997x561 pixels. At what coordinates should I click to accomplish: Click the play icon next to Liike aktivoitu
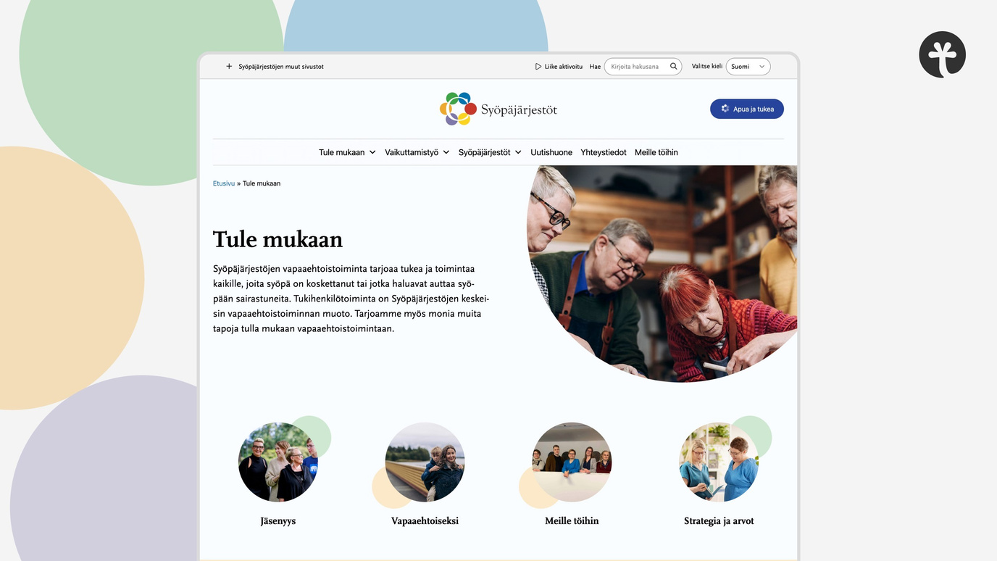pos(538,67)
